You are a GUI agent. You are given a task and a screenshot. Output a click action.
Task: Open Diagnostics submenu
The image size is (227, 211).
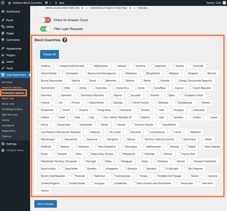click(x=8, y=131)
